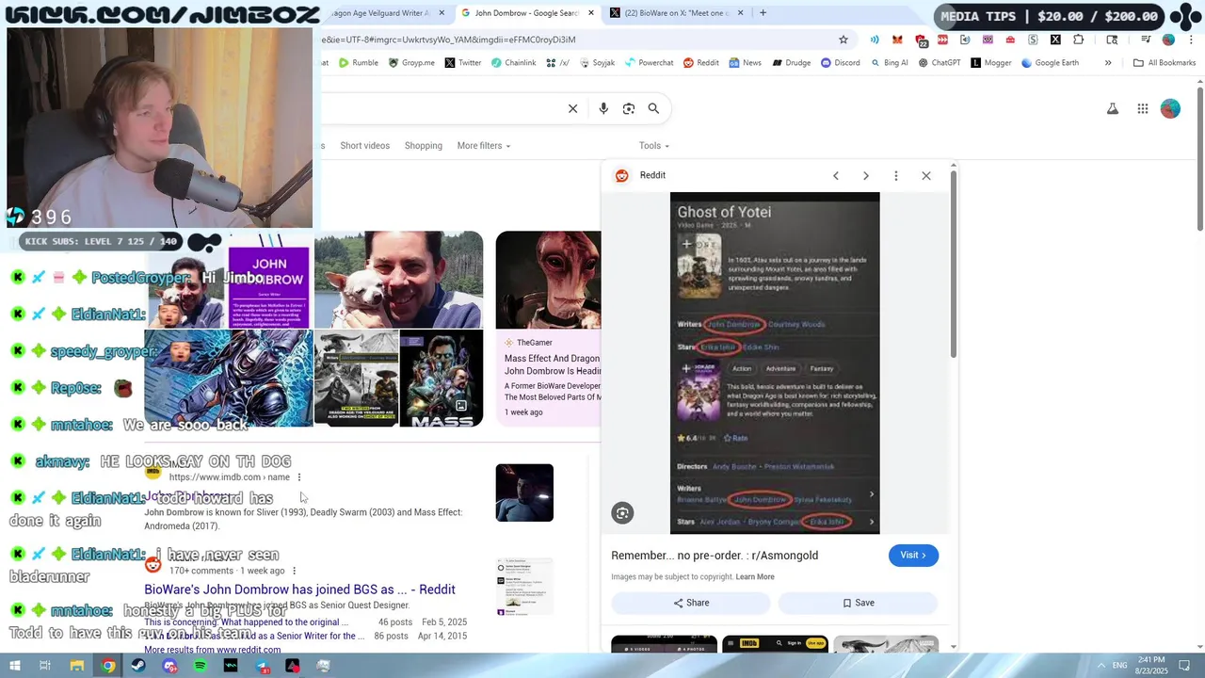The width and height of the screenshot is (1205, 678).
Task: Click the image panel vertical scrollbar
Action: [x=954, y=264]
